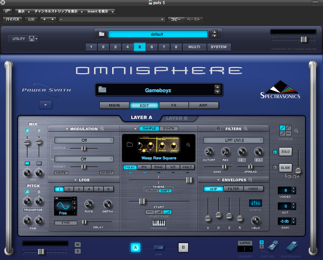This screenshot has width=323, height=260.
Task: Open the modulation Target Off dropdown
Action: (x=84, y=159)
